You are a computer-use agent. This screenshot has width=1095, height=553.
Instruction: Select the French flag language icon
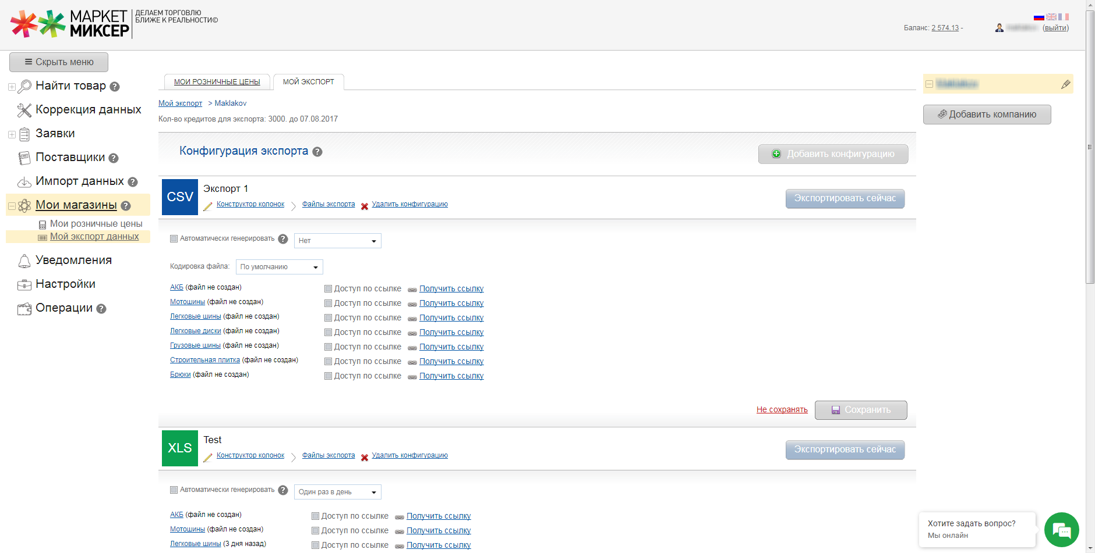pos(1064,17)
